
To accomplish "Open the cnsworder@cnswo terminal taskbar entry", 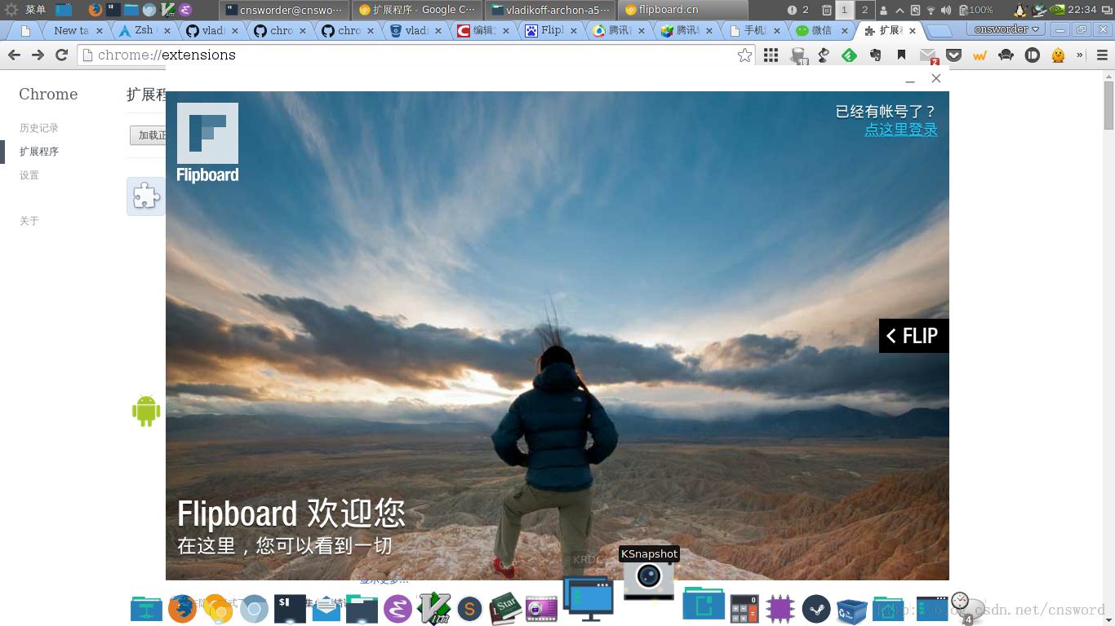I will tap(284, 10).
